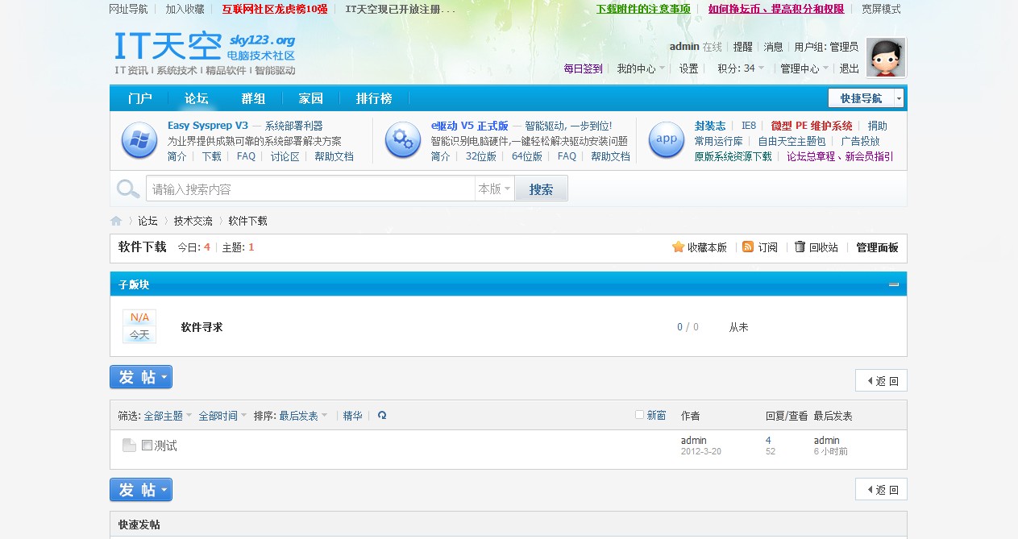The image size is (1018, 539).
Task: Open the 家园 nav tab
Action: [x=310, y=98]
